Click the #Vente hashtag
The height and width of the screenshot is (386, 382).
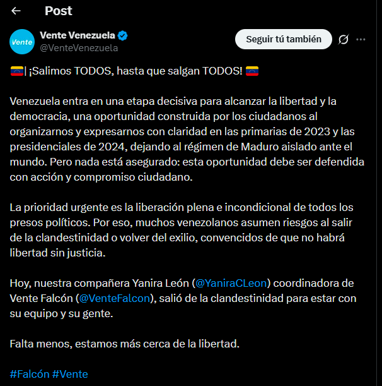coord(70,374)
